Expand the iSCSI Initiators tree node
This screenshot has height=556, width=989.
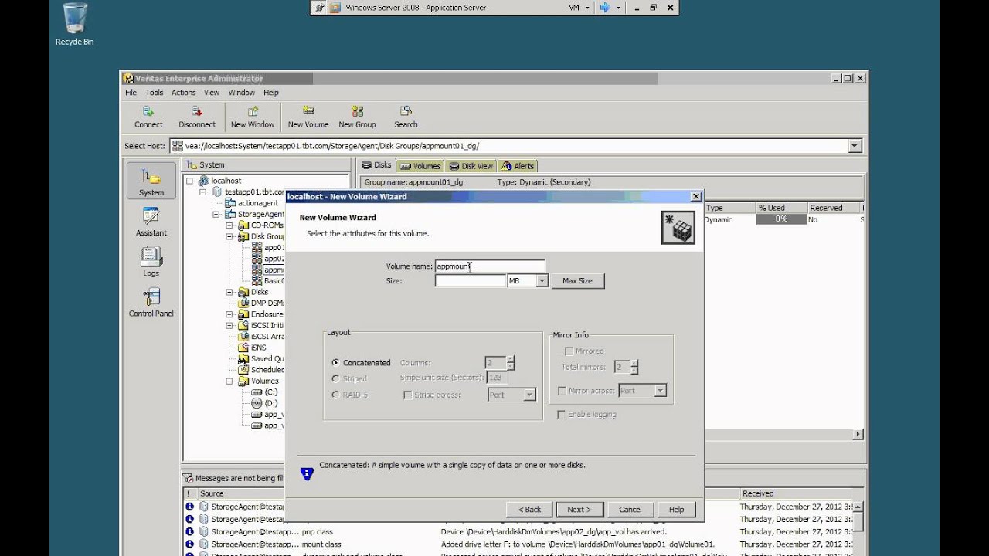[229, 325]
